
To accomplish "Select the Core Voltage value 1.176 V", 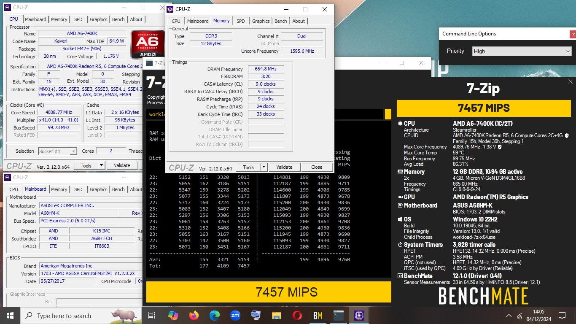I will (x=111, y=56).
